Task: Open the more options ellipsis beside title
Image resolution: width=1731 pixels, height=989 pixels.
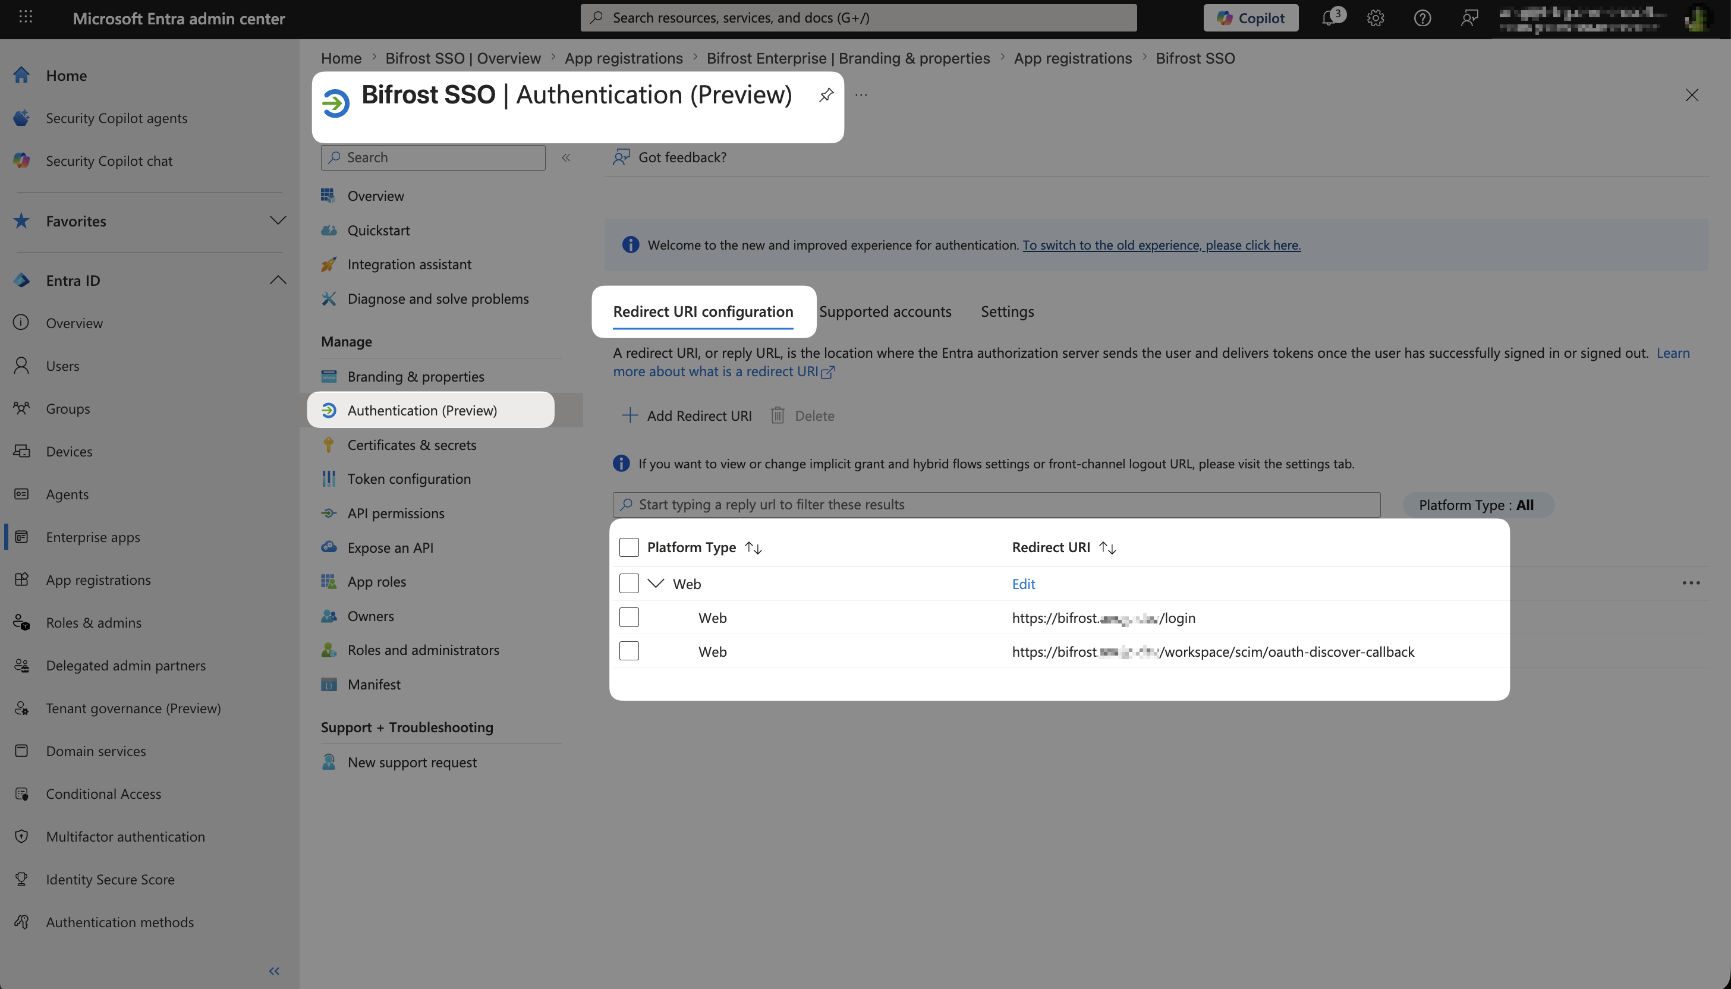Action: (861, 95)
